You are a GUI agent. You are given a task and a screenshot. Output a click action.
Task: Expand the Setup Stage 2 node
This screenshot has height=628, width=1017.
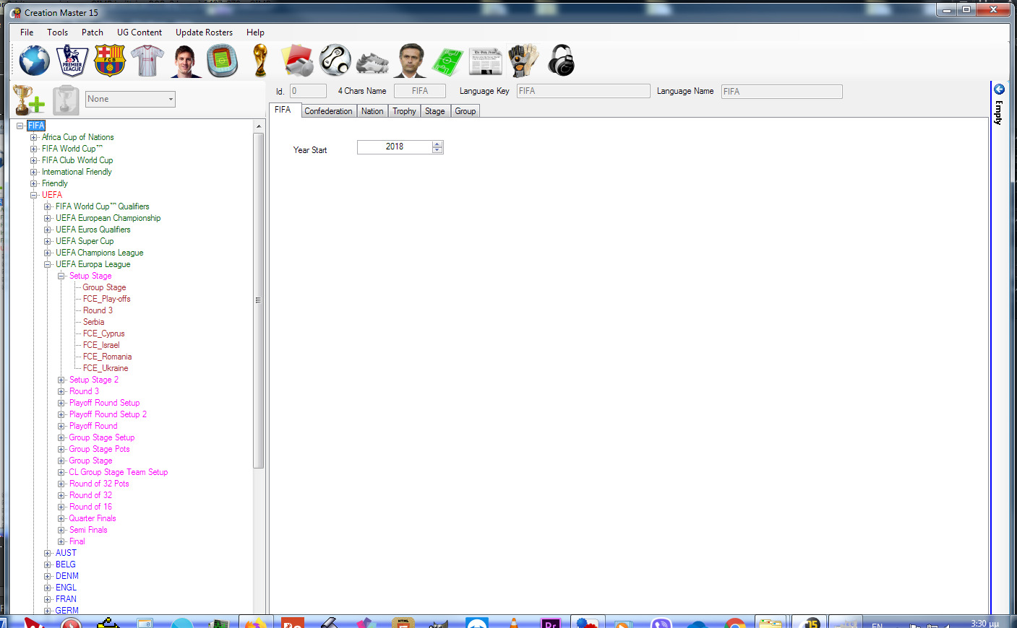(x=61, y=380)
